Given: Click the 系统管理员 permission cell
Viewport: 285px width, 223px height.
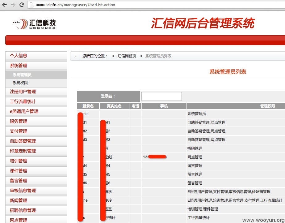Looking at the screenshot, I should (x=236, y=114).
